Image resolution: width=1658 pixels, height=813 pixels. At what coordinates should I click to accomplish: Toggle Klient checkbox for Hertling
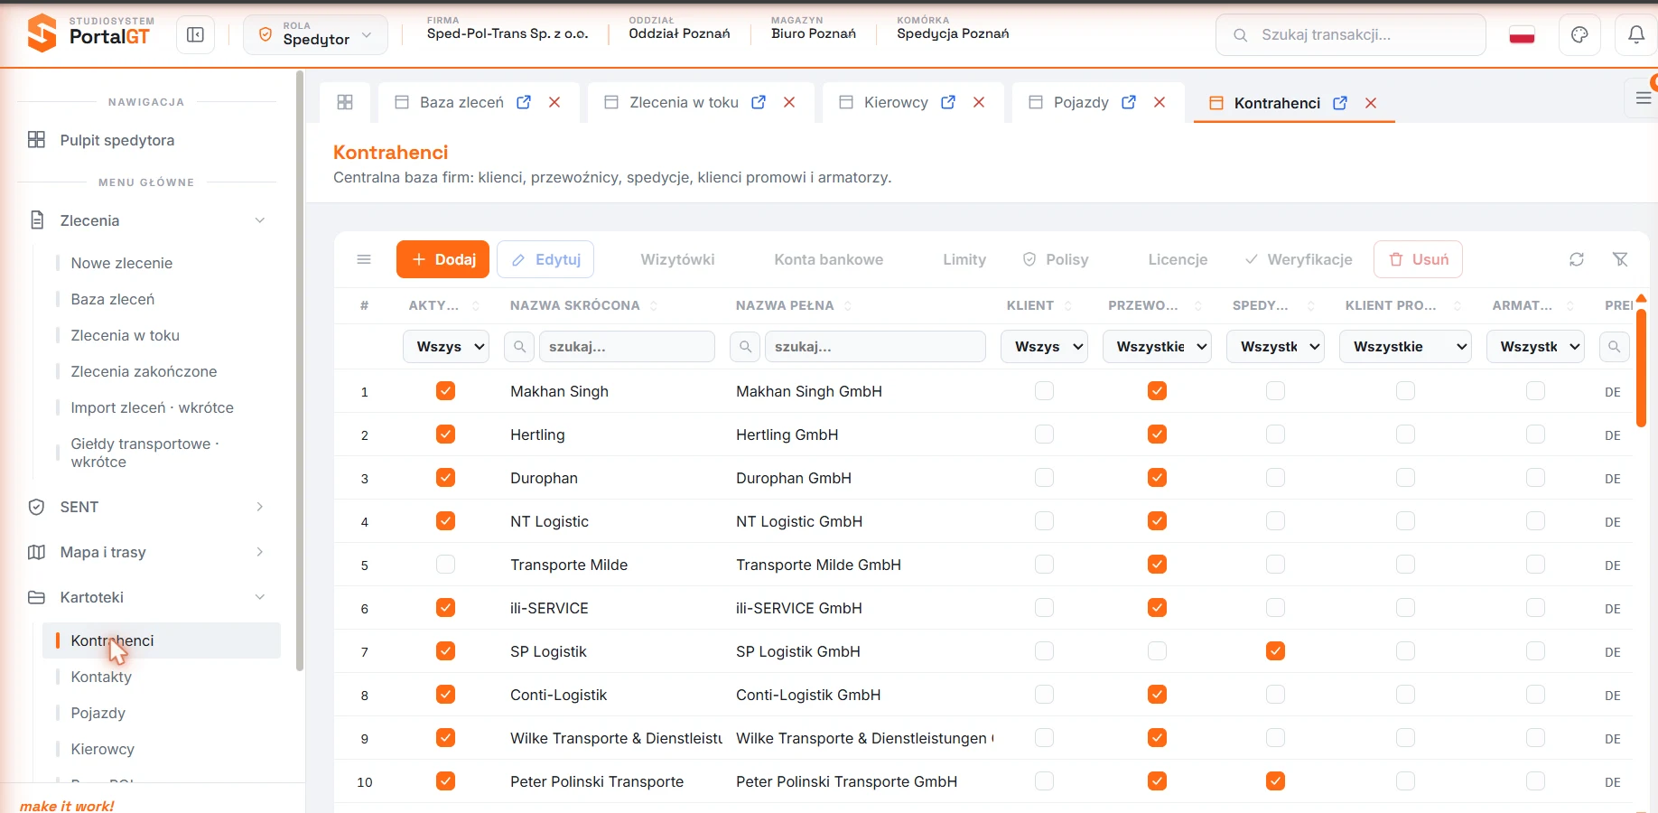(1044, 435)
